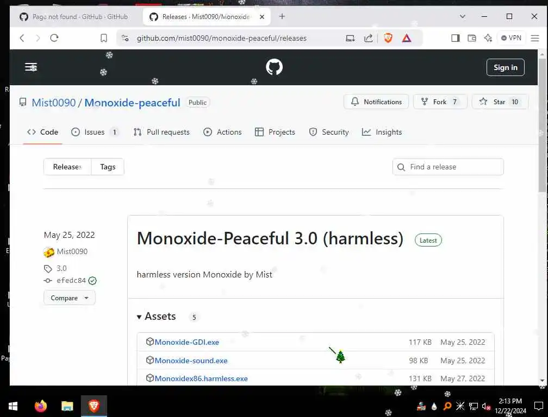Click the VPN button in the toolbar

pos(511,38)
